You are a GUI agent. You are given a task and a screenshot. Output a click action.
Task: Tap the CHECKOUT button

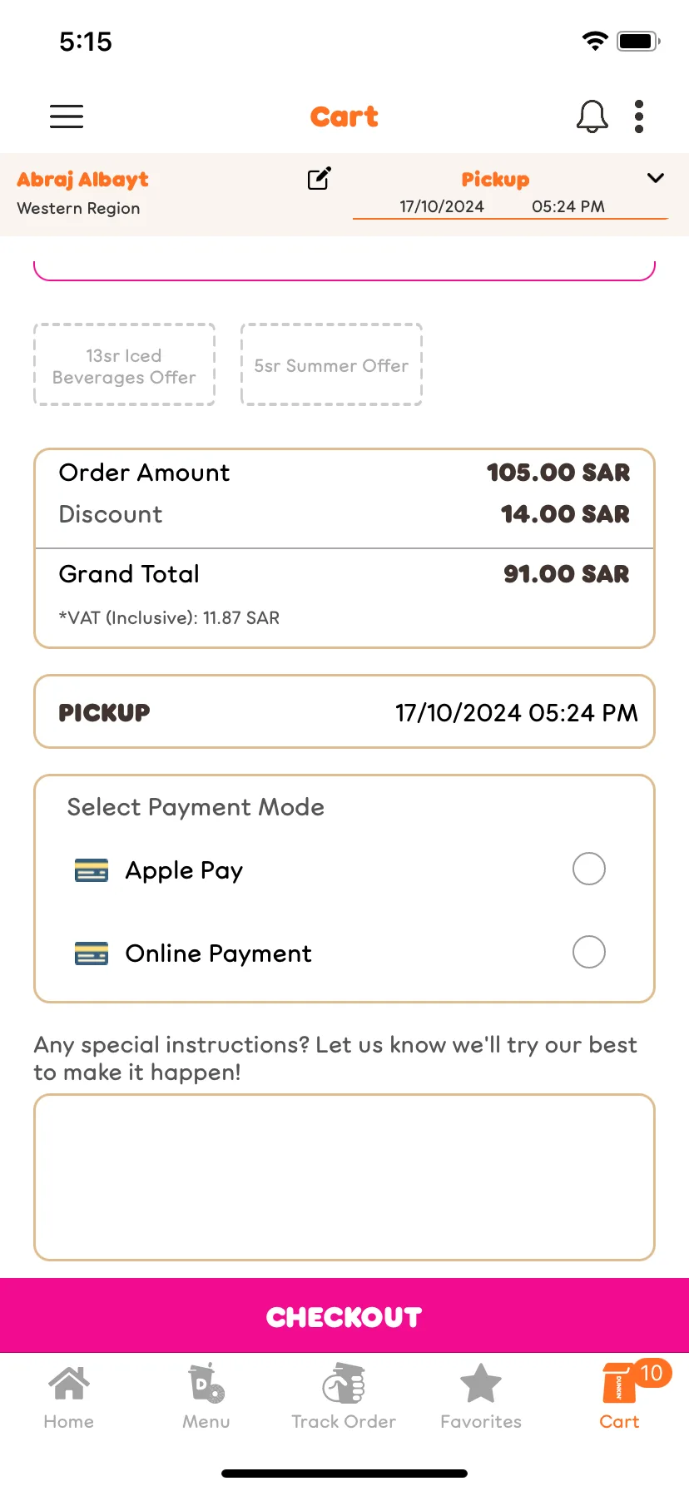pyautogui.click(x=344, y=1315)
